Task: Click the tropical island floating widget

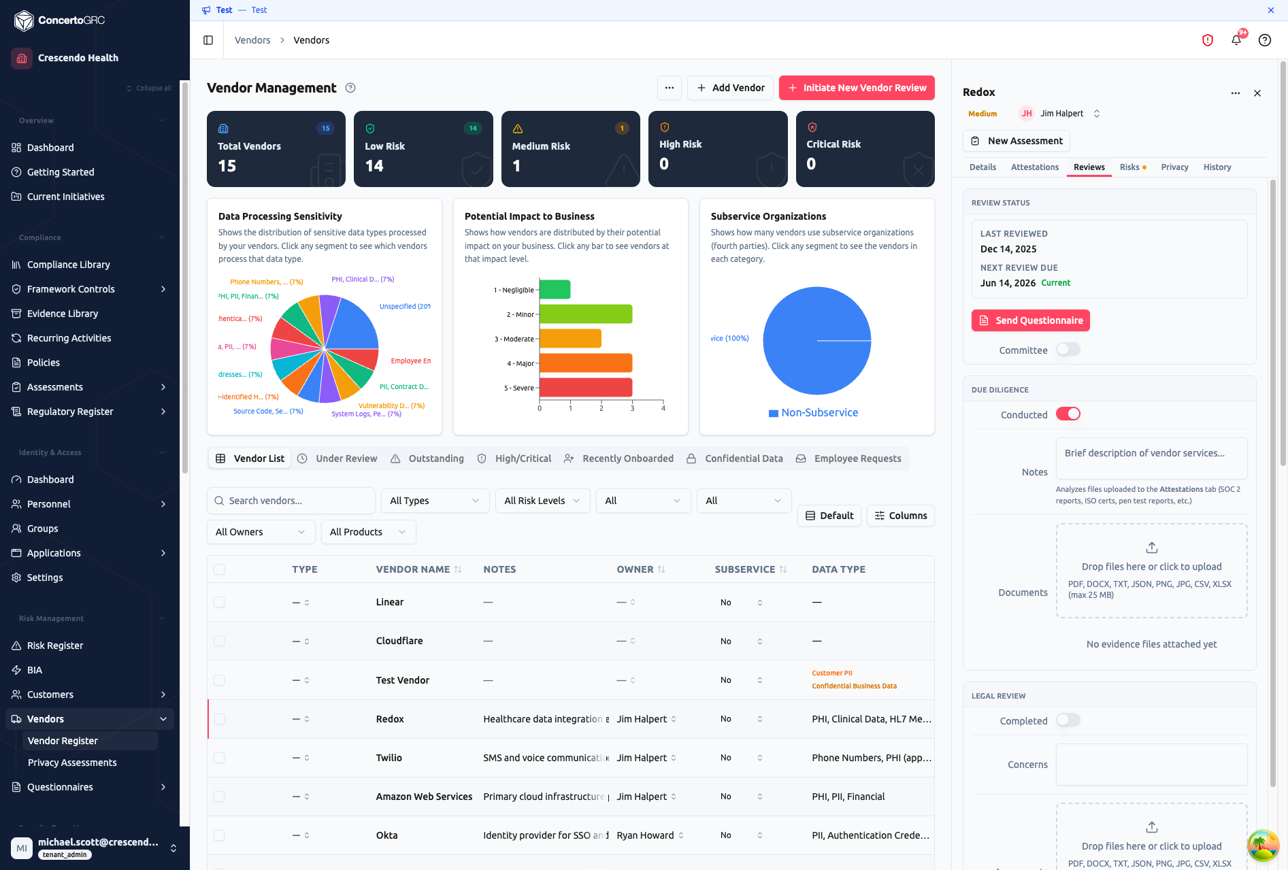Action: pyautogui.click(x=1263, y=846)
